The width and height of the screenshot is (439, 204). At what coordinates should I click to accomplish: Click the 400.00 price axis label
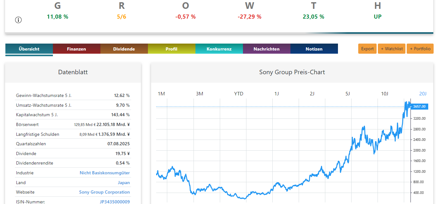click(x=419, y=193)
